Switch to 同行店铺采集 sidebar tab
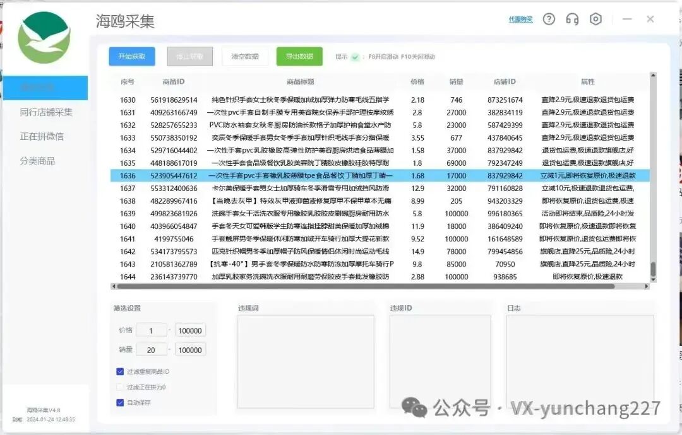The image size is (682, 435). tap(46, 112)
